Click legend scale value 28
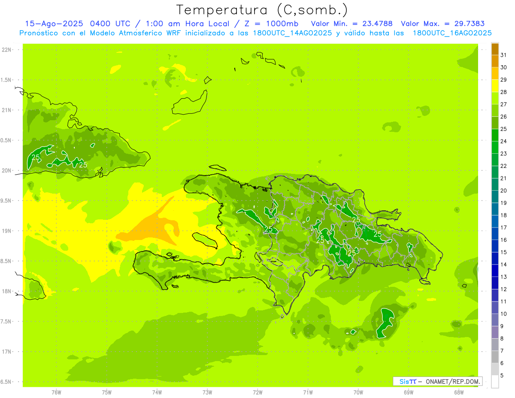The width and height of the screenshot is (515, 398). [x=503, y=92]
